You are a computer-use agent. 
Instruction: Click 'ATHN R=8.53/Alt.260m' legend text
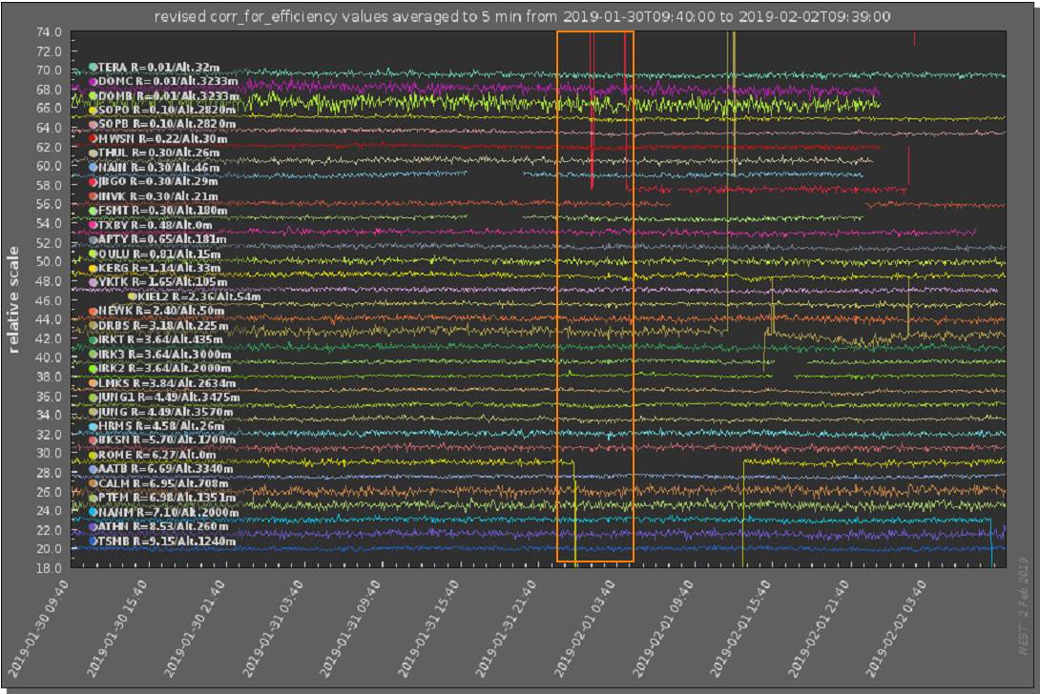163,526
